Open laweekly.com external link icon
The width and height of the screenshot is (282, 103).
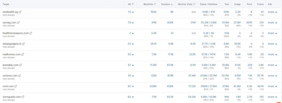click(x=21, y=65)
